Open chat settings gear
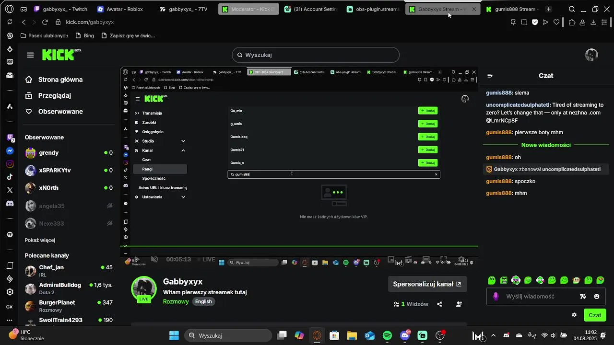The image size is (614, 345). tap(574, 315)
